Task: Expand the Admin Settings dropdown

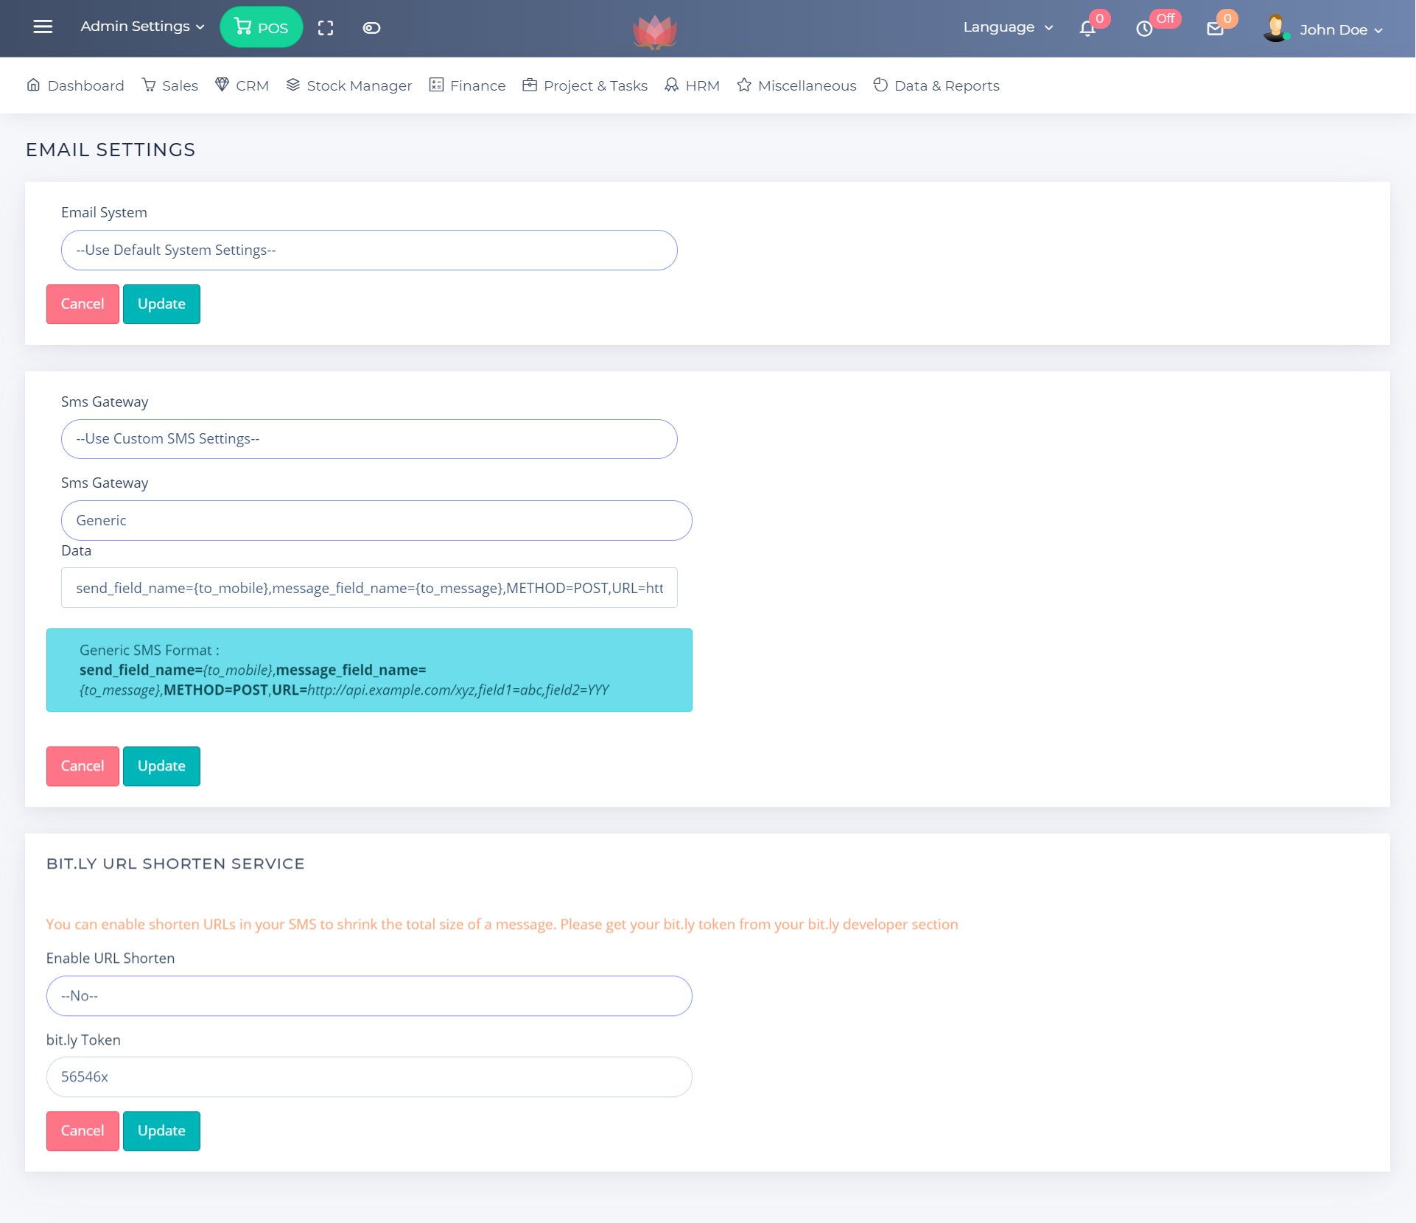Action: pos(142,27)
